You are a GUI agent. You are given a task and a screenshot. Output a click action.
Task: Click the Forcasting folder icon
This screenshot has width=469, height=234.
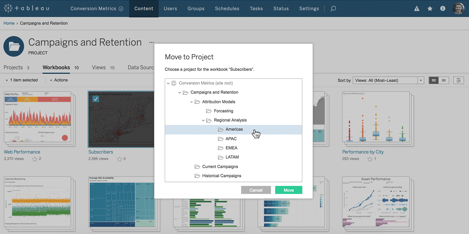tap(209, 111)
